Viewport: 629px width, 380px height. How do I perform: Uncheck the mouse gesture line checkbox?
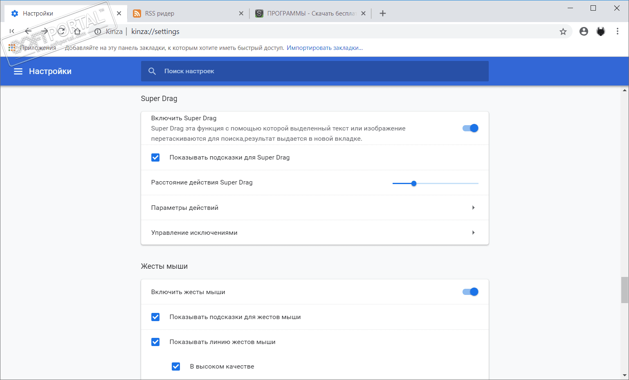click(x=155, y=342)
